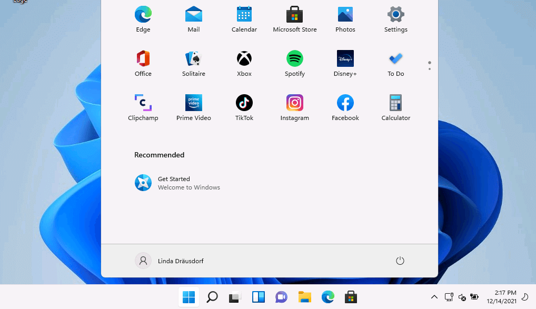Go to next page of pinned apps

(430, 69)
